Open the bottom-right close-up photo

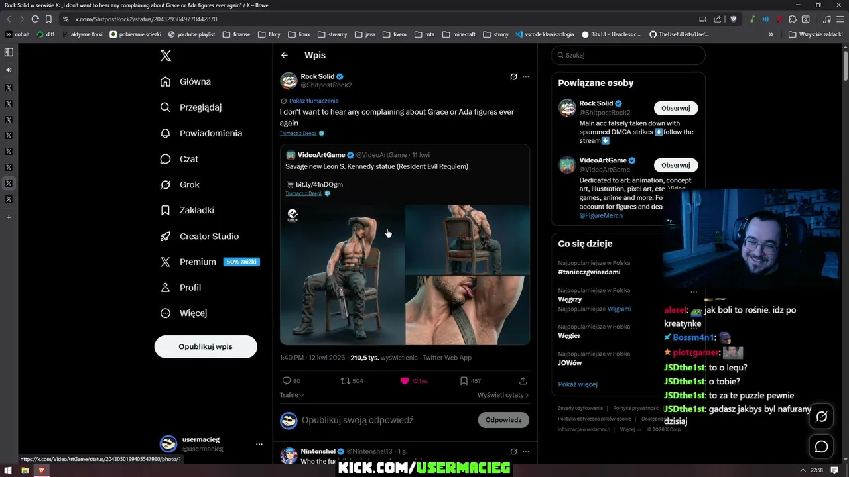pyautogui.click(x=468, y=311)
